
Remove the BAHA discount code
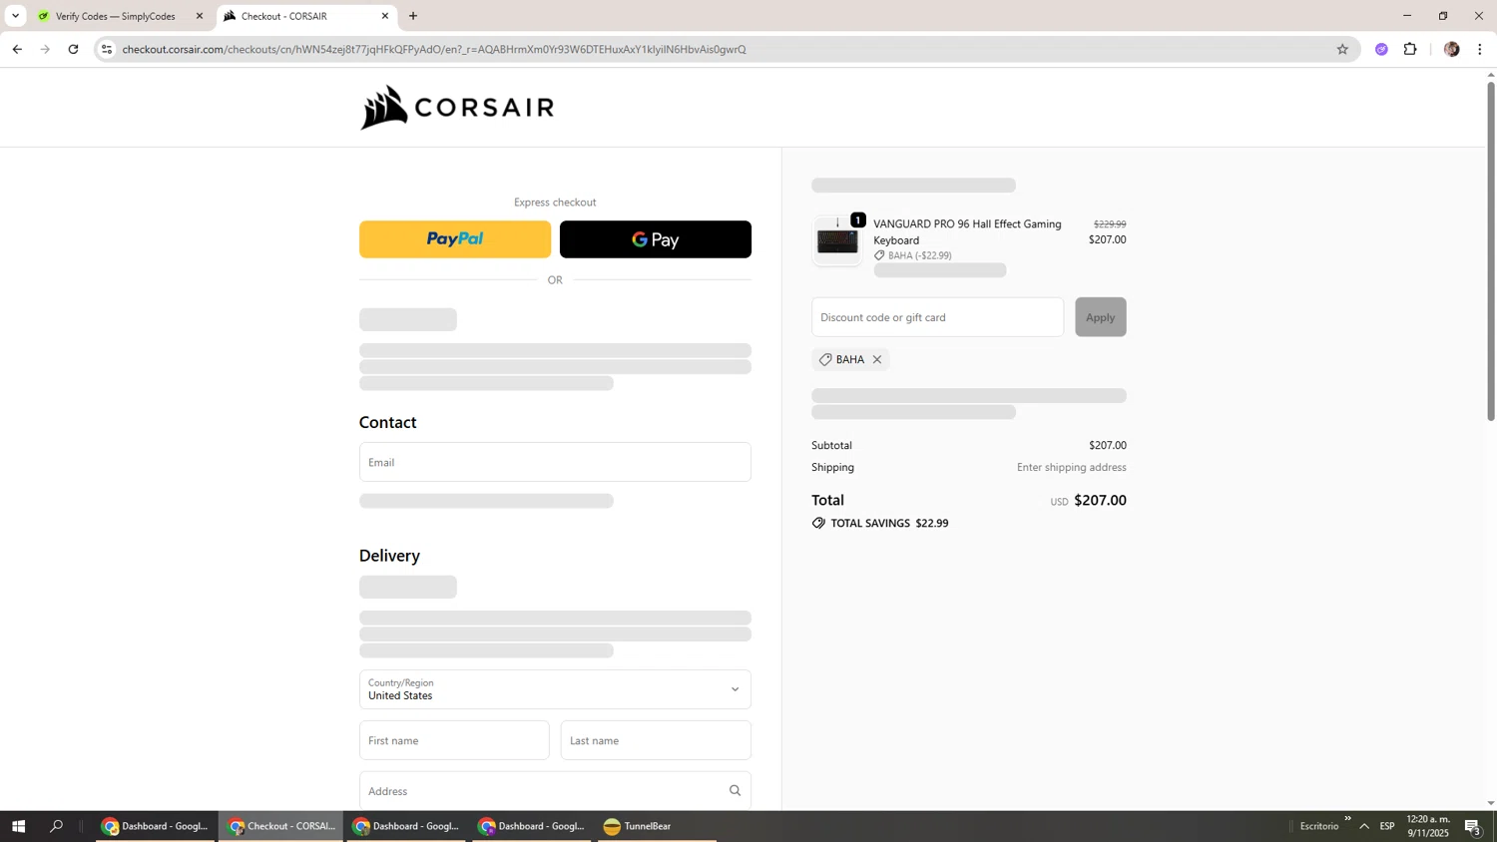click(x=877, y=359)
